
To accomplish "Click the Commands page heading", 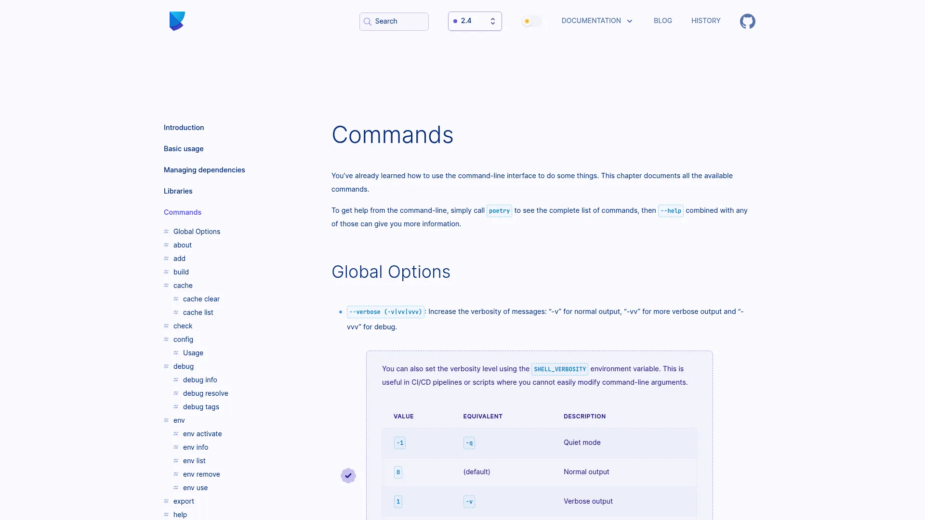I will click(x=393, y=135).
